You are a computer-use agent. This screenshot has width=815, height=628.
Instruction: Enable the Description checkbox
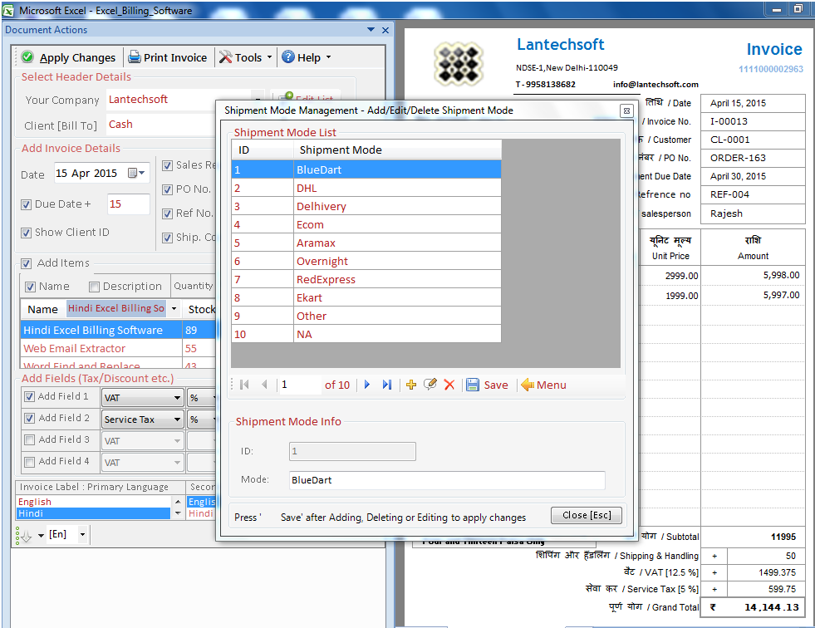(x=94, y=287)
